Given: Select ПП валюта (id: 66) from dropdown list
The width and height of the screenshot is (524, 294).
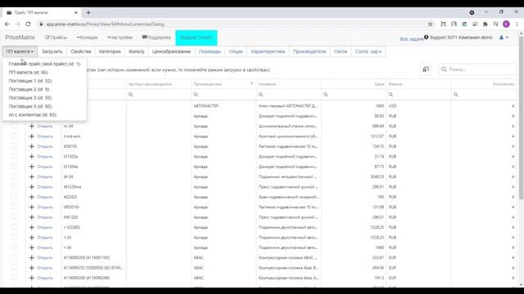Looking at the screenshot, I should click(x=29, y=73).
